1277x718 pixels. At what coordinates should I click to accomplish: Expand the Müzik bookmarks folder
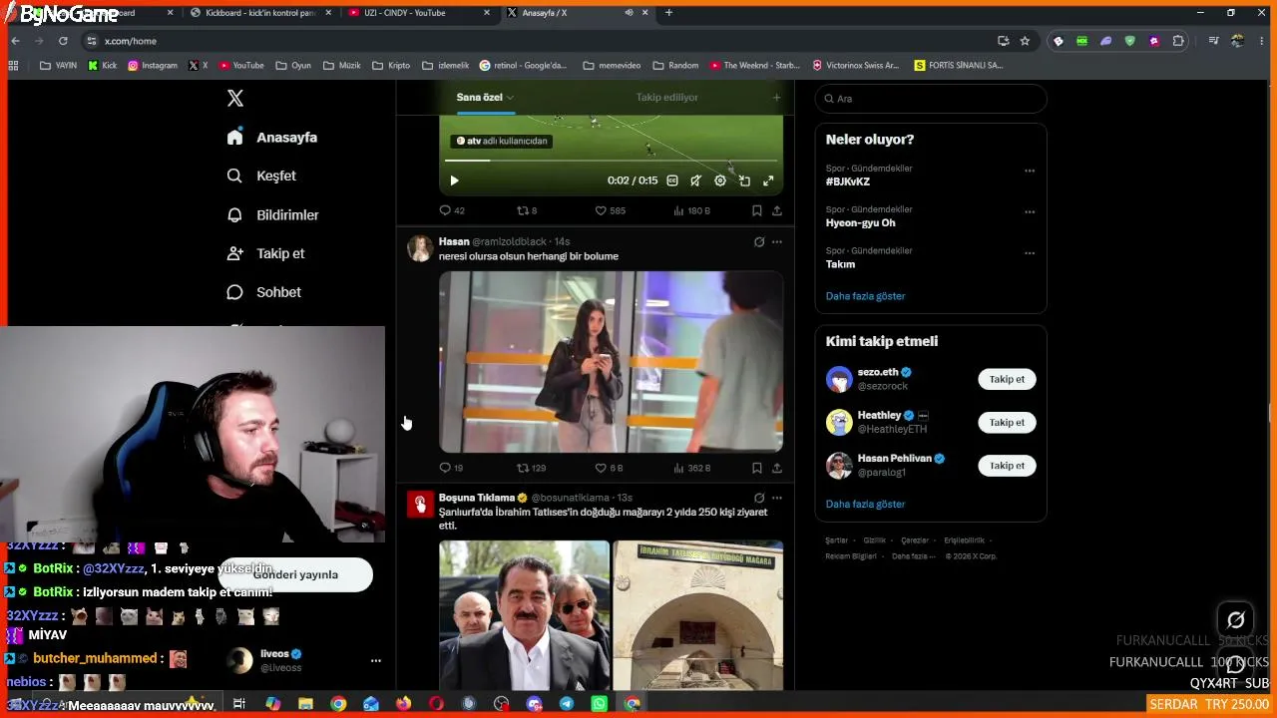click(341, 66)
